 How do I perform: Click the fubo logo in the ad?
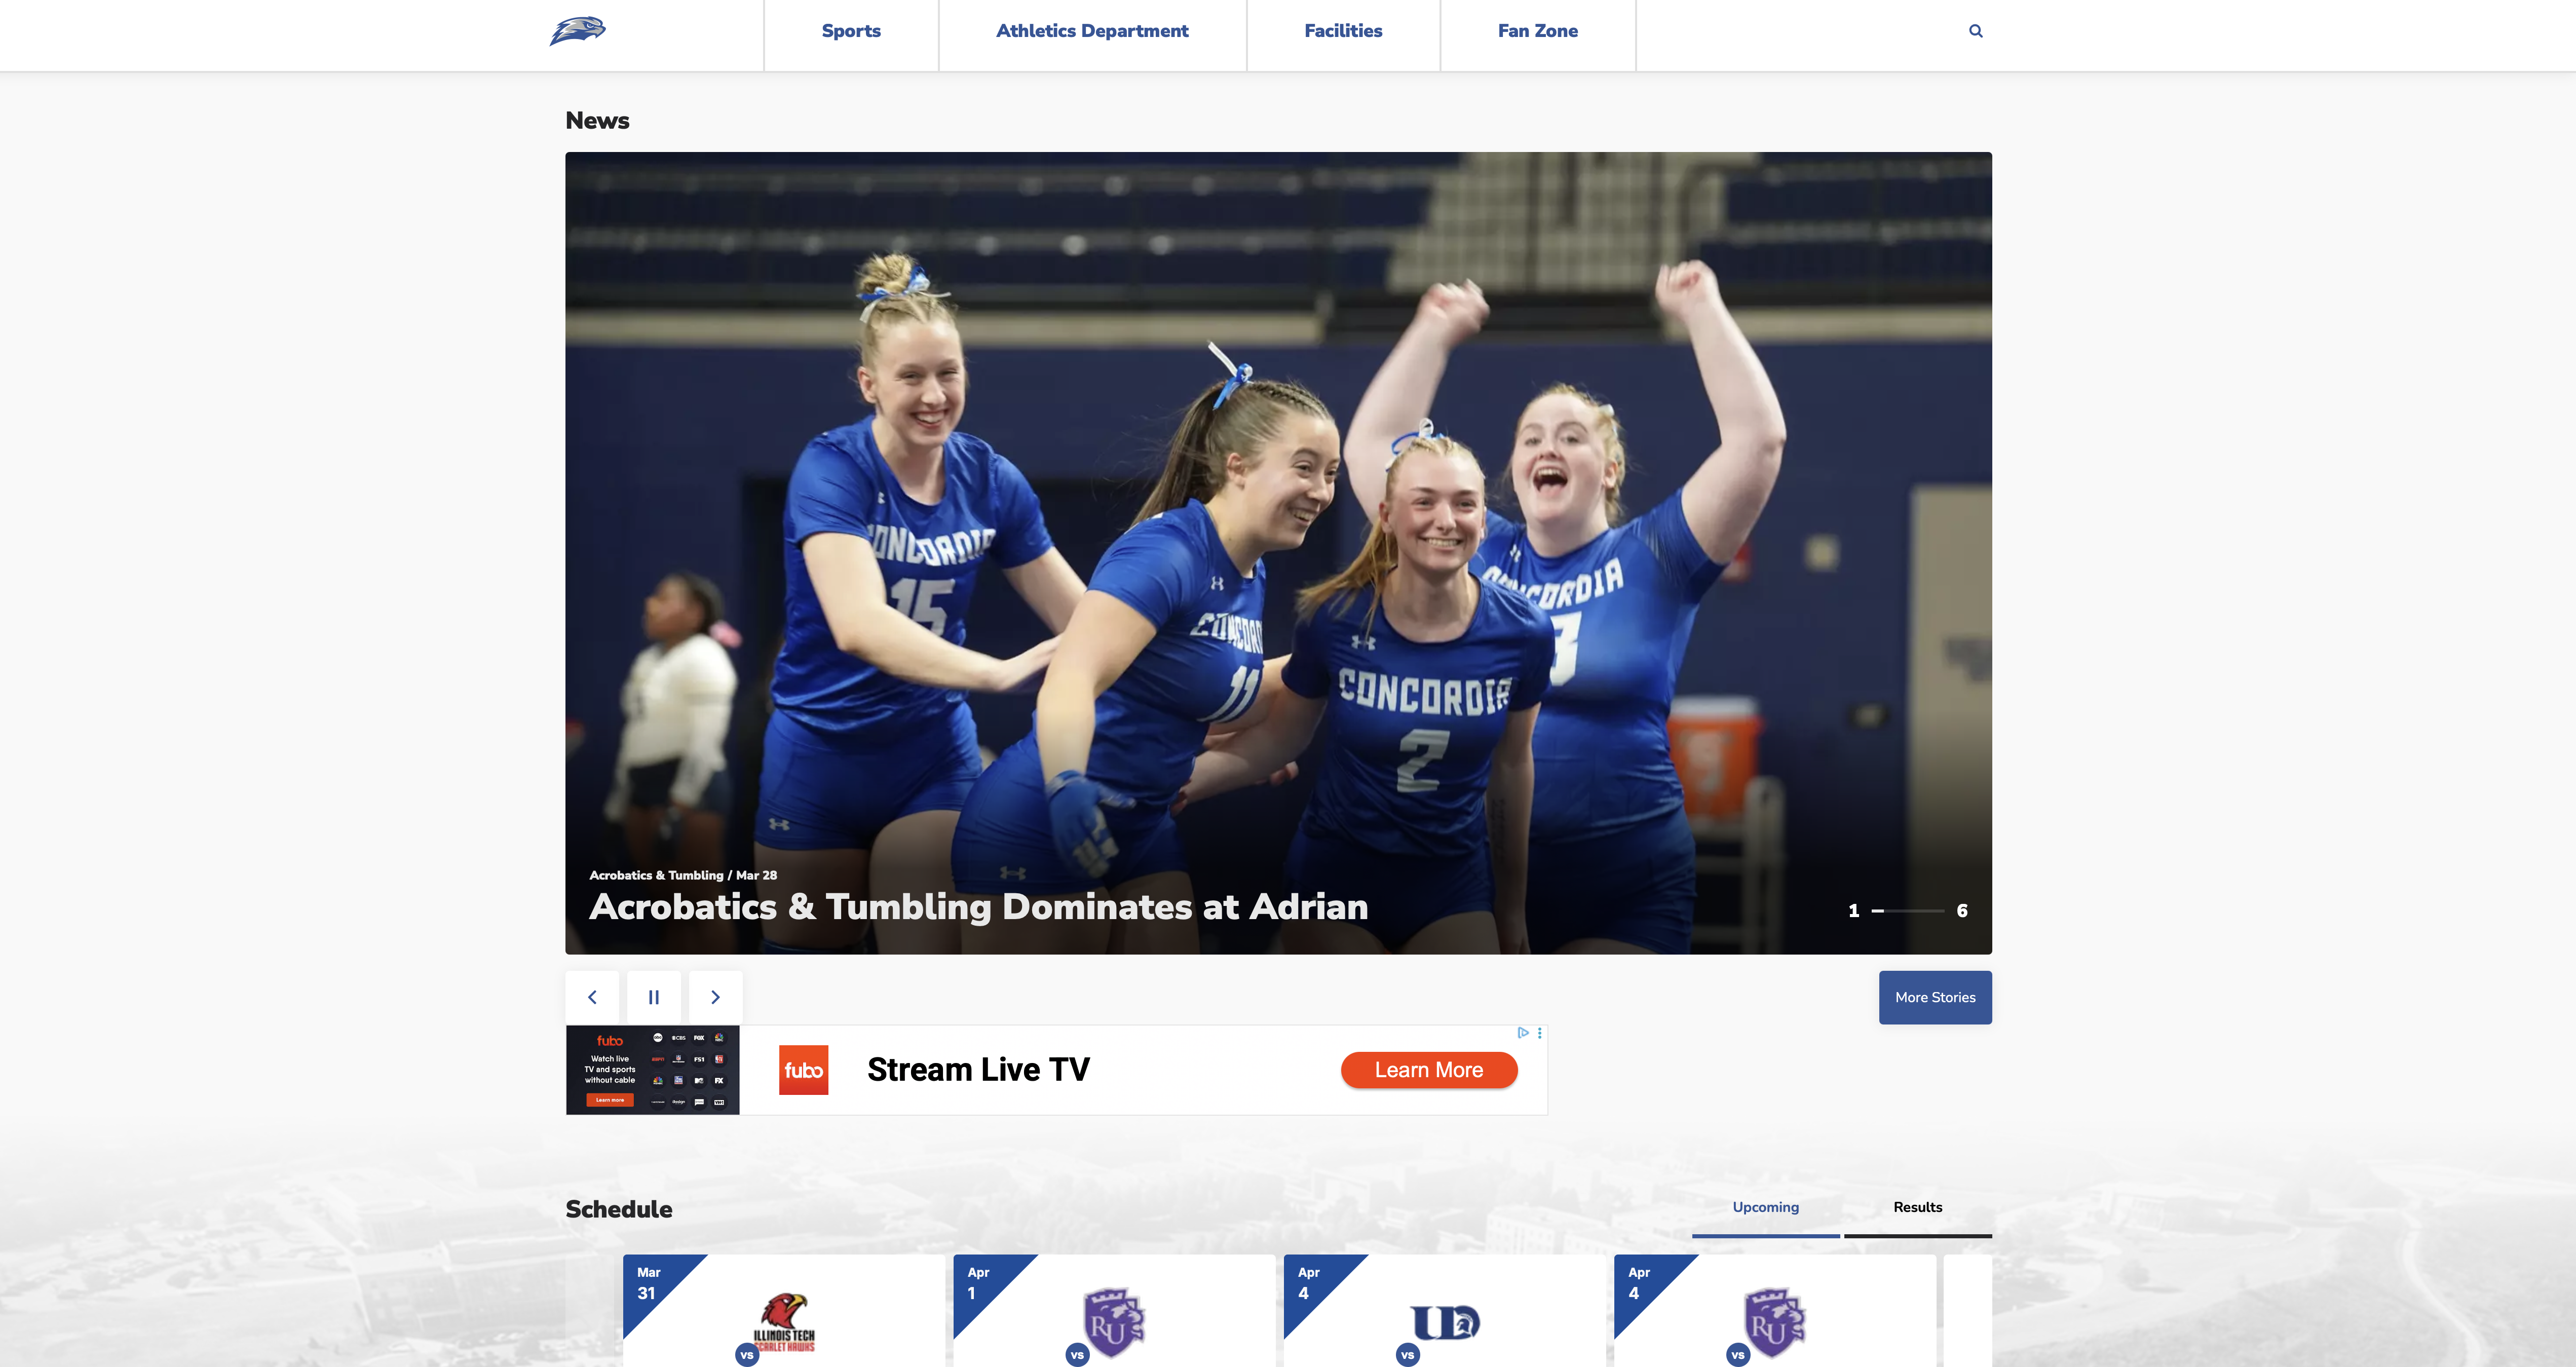tap(804, 1069)
